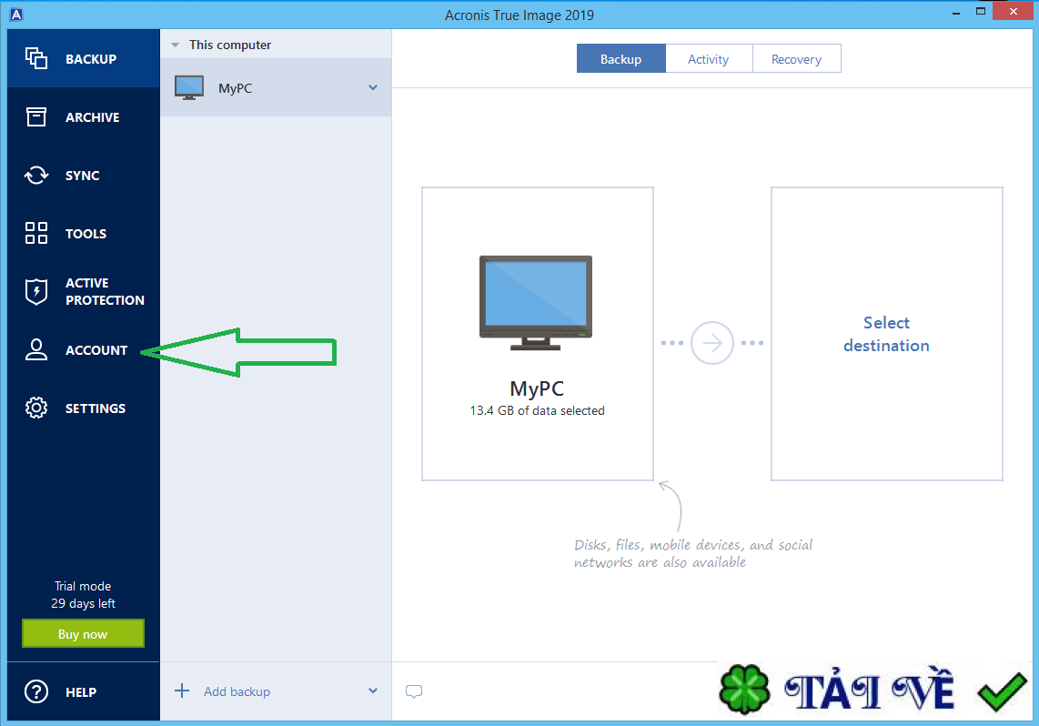This screenshot has width=1039, height=726.
Task: Click the Buy now button
Action: (83, 633)
